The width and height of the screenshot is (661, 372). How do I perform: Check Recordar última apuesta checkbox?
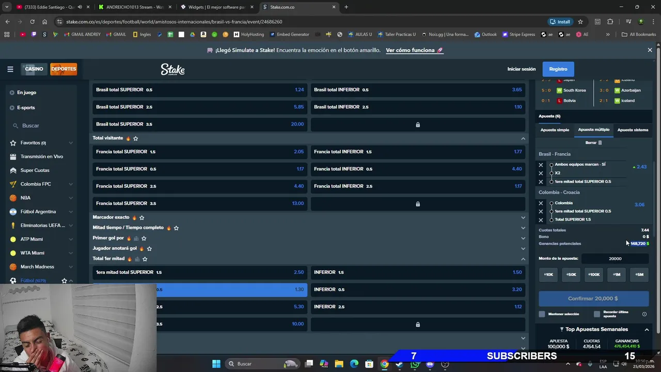597,314
